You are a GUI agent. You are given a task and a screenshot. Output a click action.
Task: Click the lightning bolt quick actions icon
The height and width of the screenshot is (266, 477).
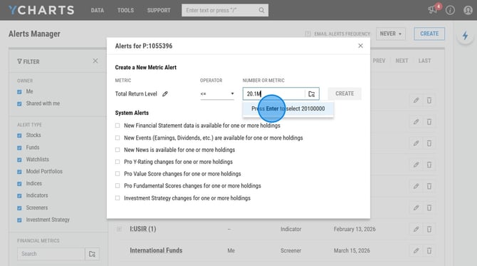(x=465, y=36)
